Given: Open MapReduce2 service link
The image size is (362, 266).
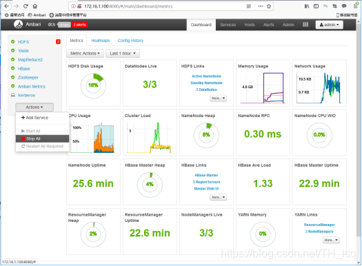Looking at the screenshot, I should (x=30, y=60).
